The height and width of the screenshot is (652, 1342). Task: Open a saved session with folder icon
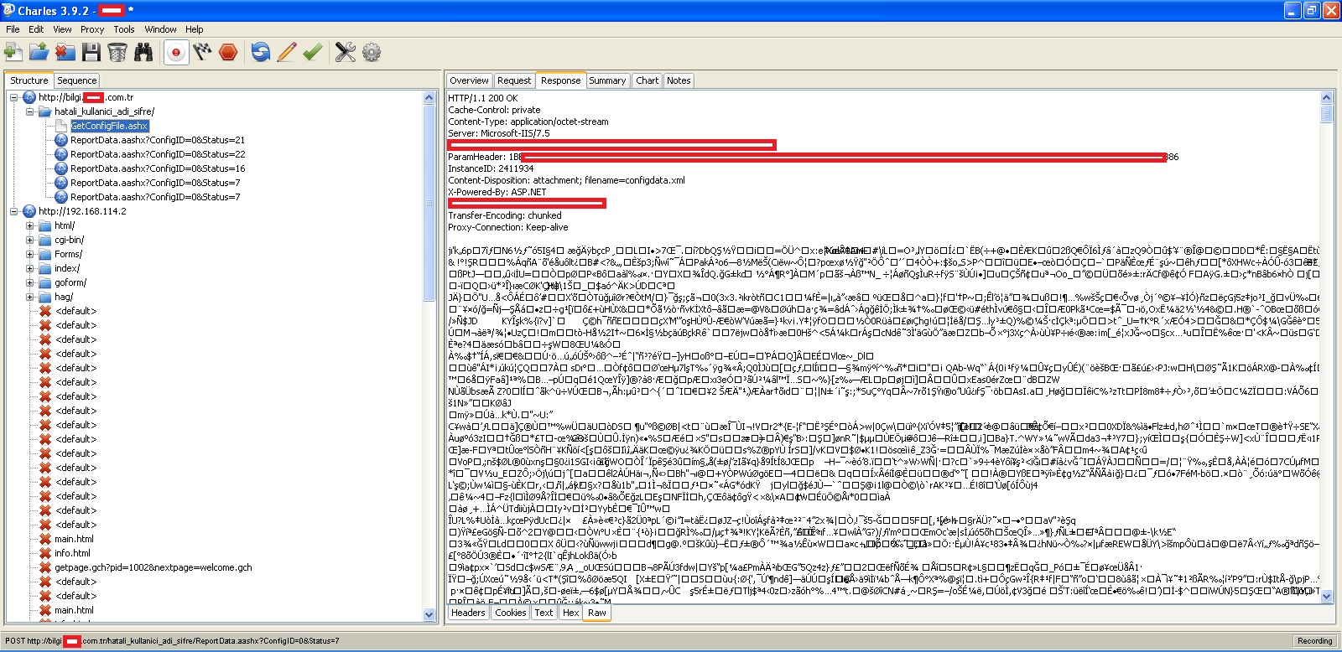pos(39,52)
